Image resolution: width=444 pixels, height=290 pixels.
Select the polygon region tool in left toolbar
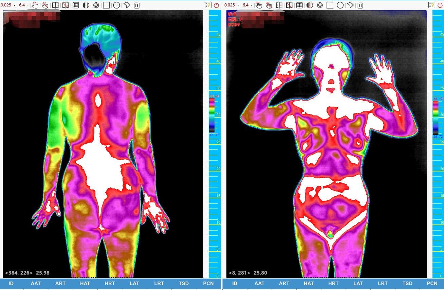127,5
